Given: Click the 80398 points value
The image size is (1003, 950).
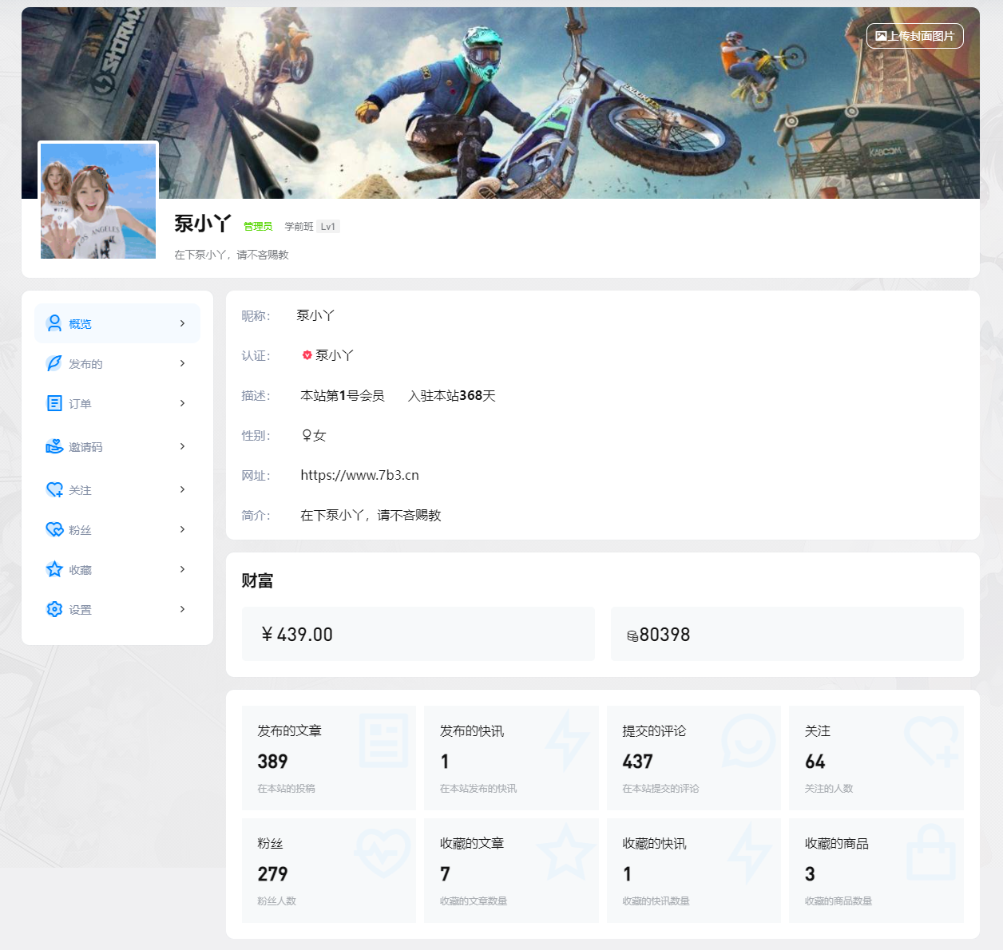Looking at the screenshot, I should 664,635.
